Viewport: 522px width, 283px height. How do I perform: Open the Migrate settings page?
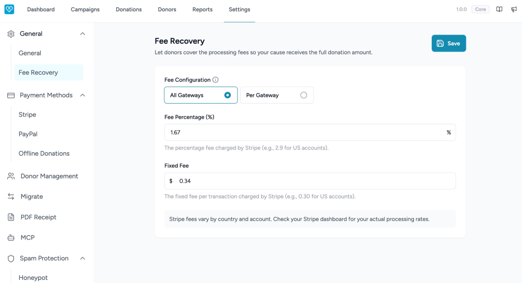point(32,196)
